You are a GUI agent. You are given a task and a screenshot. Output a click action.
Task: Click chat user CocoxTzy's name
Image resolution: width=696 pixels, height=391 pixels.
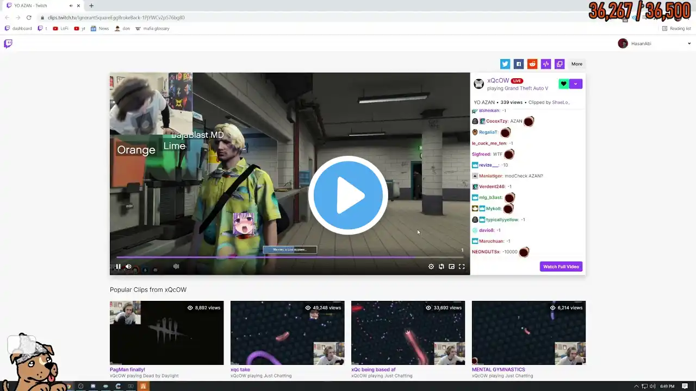click(x=497, y=122)
